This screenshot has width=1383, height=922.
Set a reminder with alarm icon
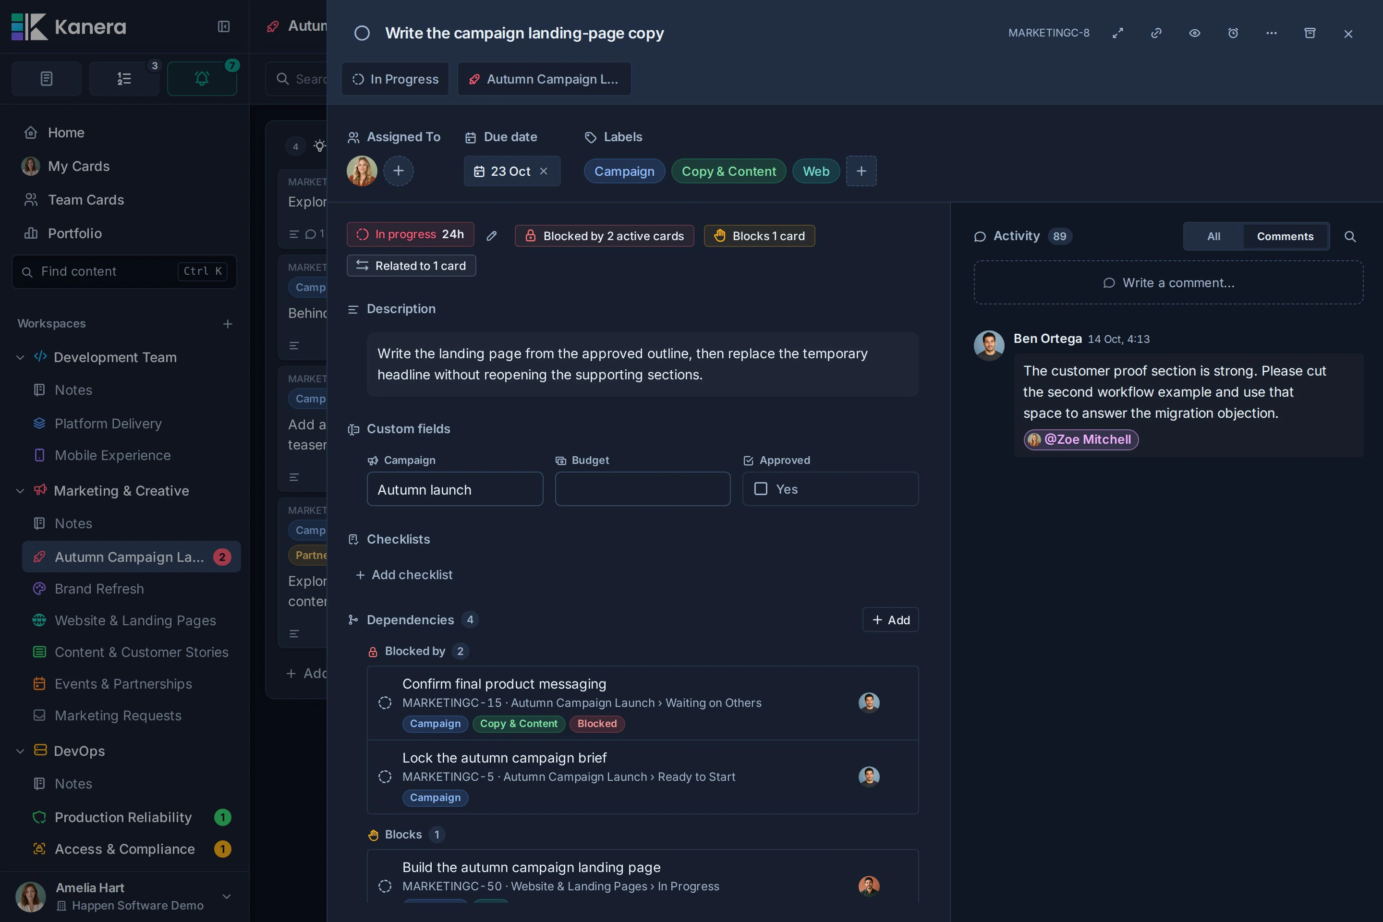[1233, 33]
